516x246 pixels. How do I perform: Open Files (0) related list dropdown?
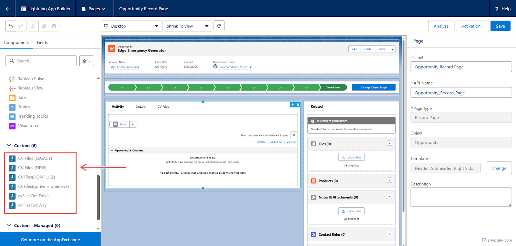390,143
